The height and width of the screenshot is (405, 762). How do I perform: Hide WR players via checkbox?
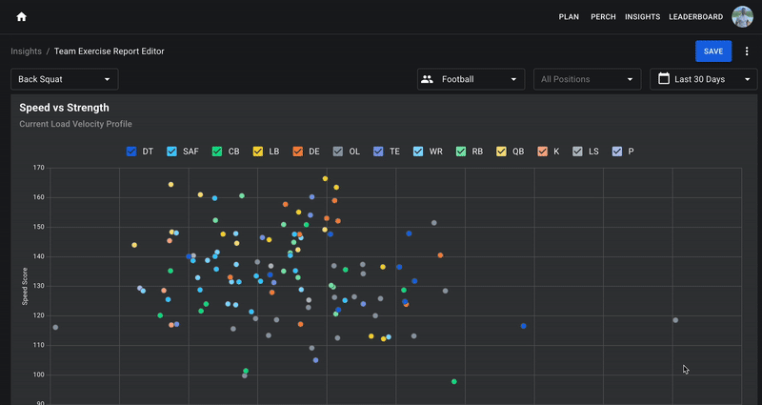tap(418, 152)
